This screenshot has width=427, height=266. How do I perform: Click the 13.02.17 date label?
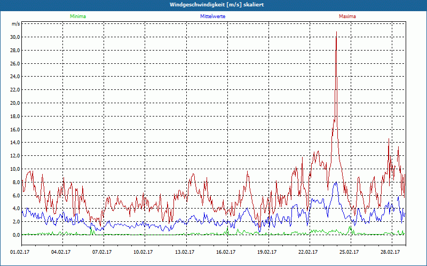pos(185,252)
